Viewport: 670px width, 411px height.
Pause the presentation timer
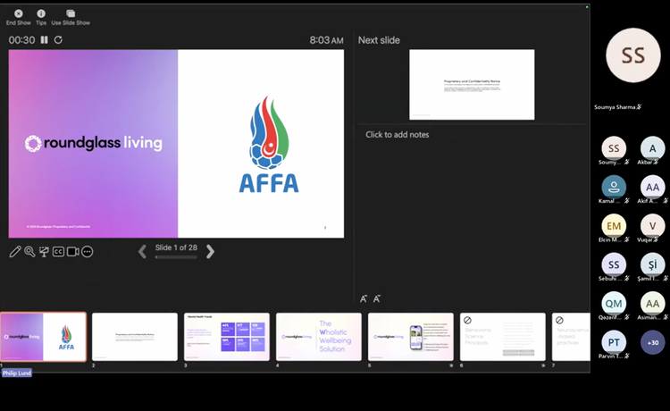pyautogui.click(x=44, y=39)
